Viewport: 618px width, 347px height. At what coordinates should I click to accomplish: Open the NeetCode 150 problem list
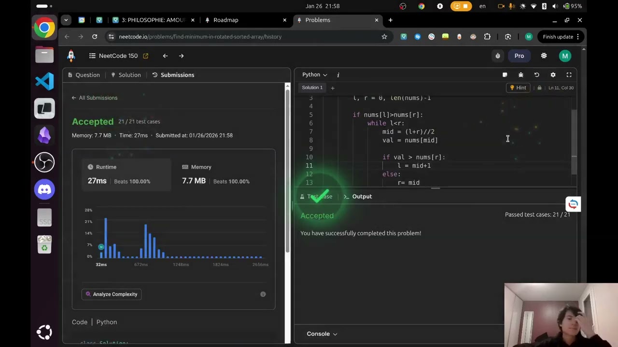click(113, 56)
